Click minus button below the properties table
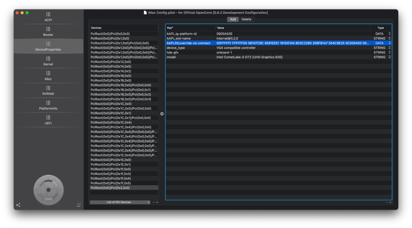The width and height of the screenshot is (412, 228). [387, 202]
